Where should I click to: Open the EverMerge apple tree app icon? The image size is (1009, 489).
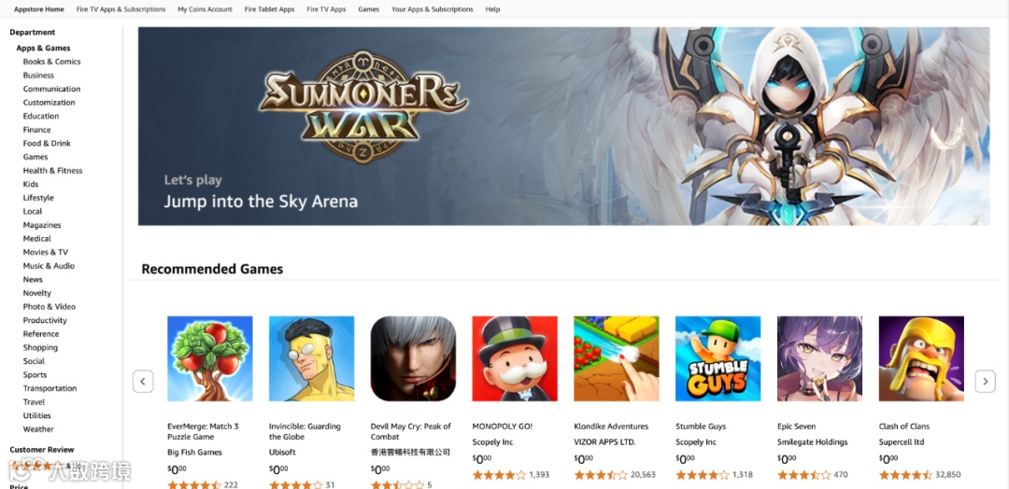210,358
